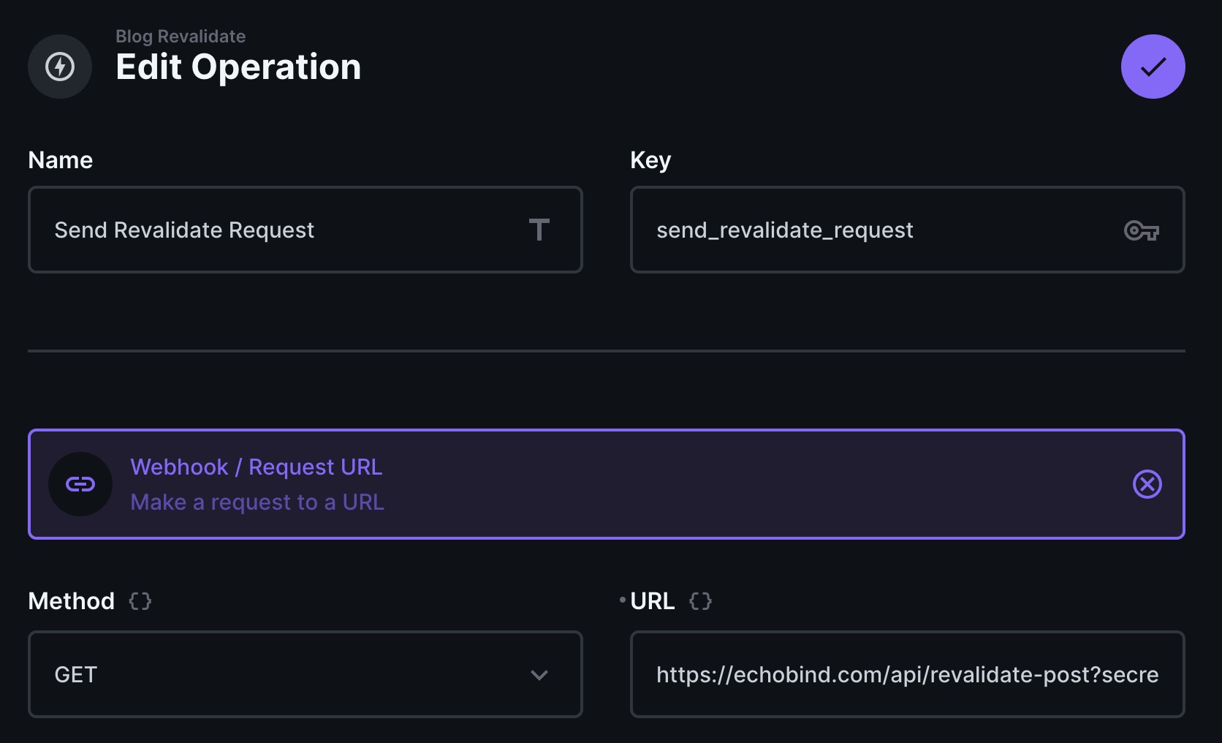Select the Webhook / Request URL title text
1222x743 pixels.
click(256, 467)
